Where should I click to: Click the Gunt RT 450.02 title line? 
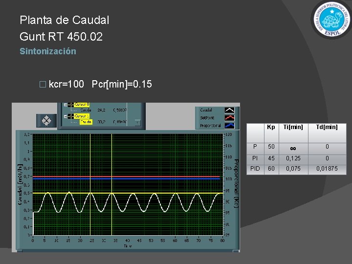point(61,37)
